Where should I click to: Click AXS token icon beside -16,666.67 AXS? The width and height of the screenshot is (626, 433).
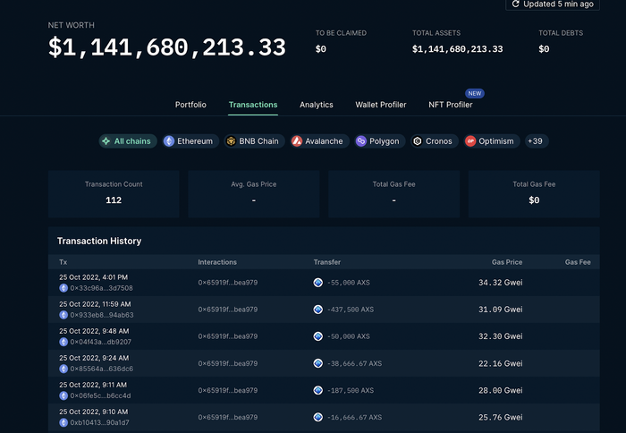tap(317, 417)
